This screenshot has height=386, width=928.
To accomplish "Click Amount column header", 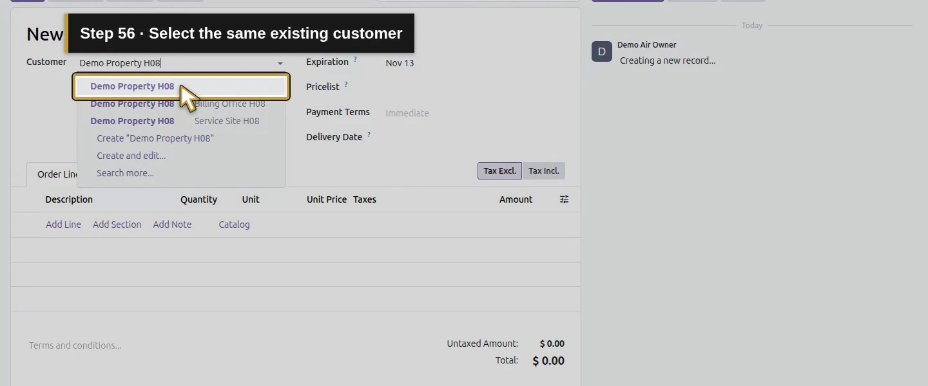I will point(516,199).
